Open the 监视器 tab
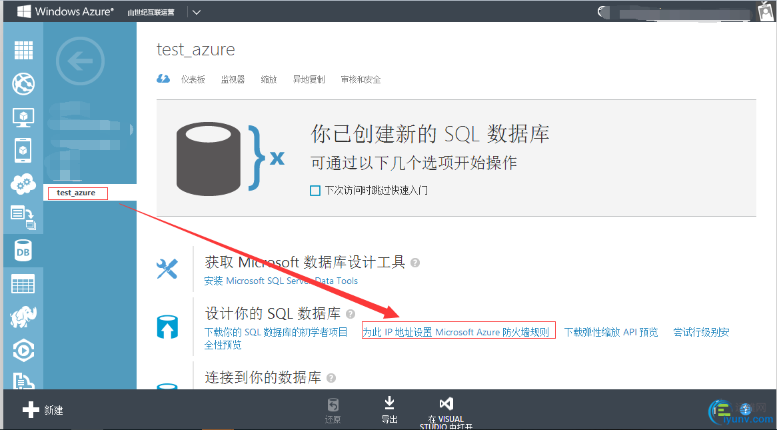 pos(233,79)
